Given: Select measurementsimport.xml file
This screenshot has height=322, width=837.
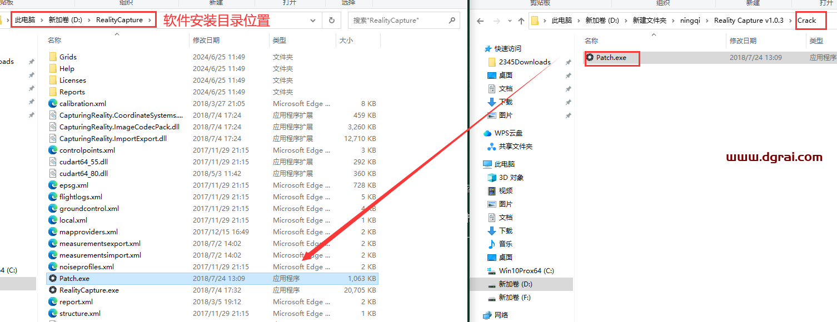Looking at the screenshot, I should click(100, 255).
